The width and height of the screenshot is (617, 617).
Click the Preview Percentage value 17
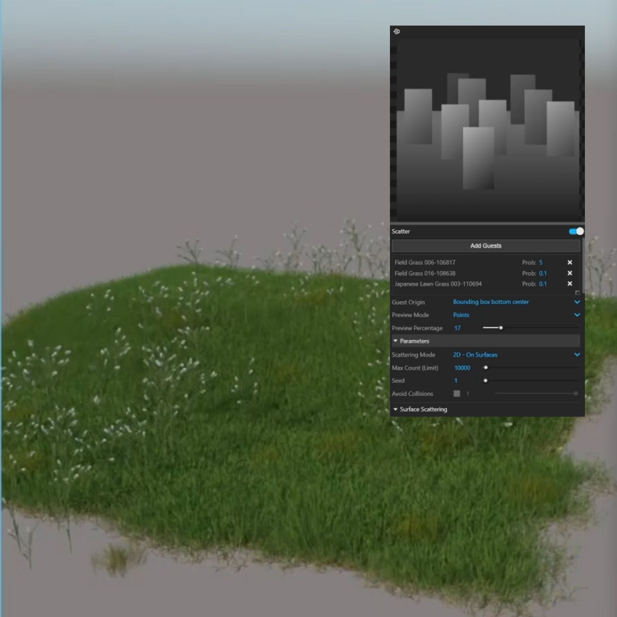tap(457, 328)
